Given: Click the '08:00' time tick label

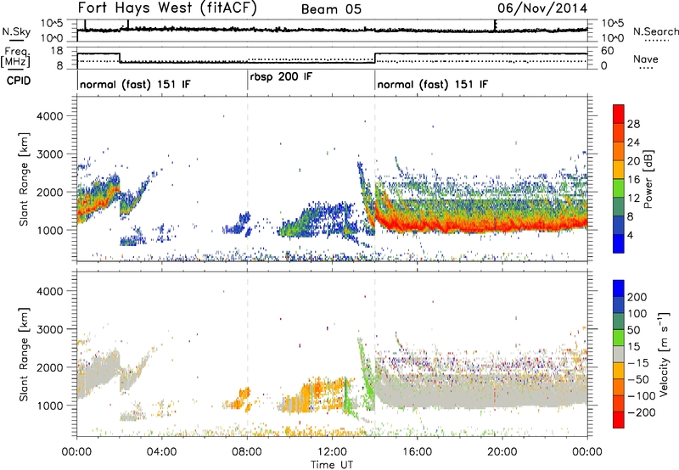Looking at the screenshot, I should tap(247, 452).
